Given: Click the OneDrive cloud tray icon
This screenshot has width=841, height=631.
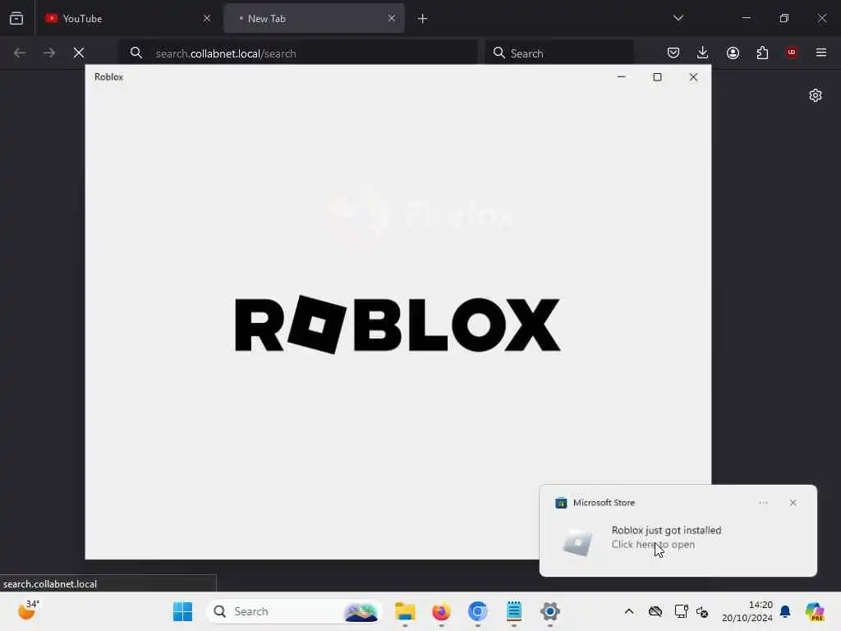Looking at the screenshot, I should (655, 611).
